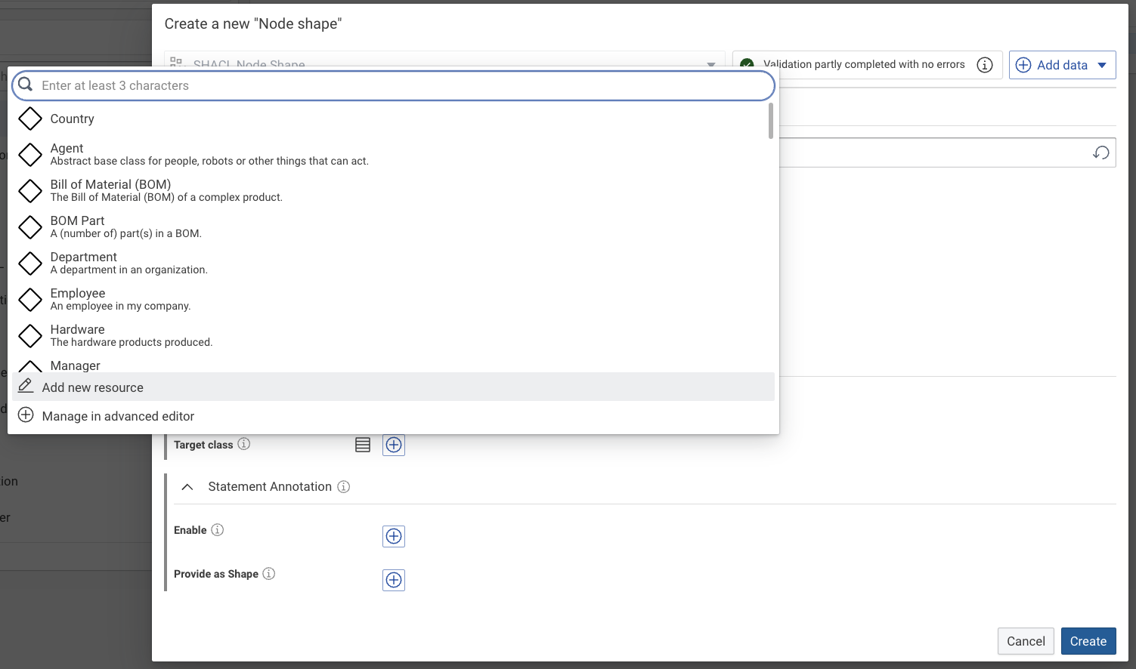1136x669 pixels.
Task: Collapse the Statement Annotation section
Action: click(187, 487)
